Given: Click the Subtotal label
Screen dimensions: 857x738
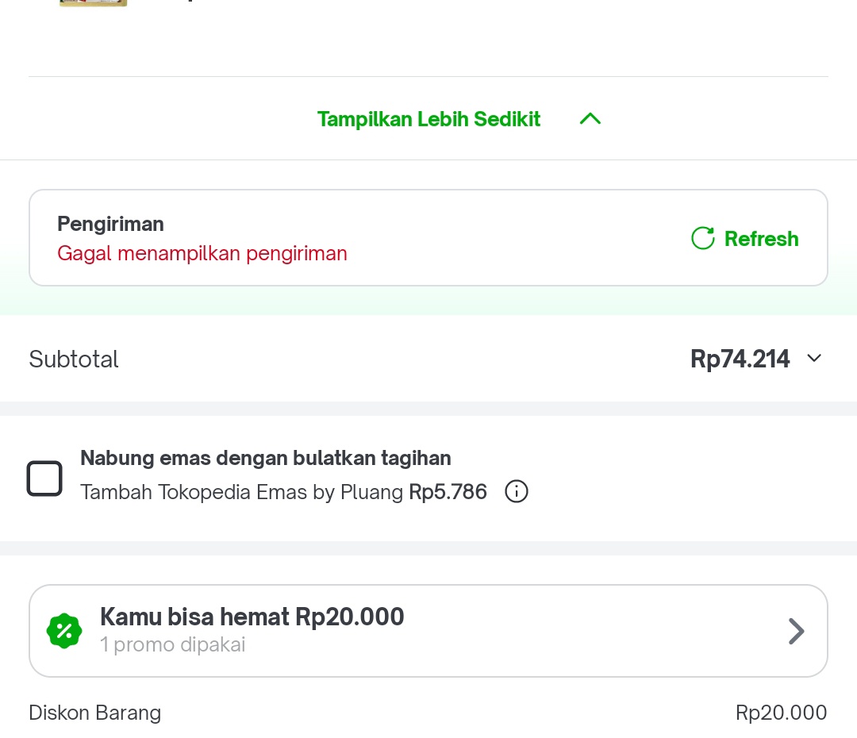Looking at the screenshot, I should coord(74,359).
